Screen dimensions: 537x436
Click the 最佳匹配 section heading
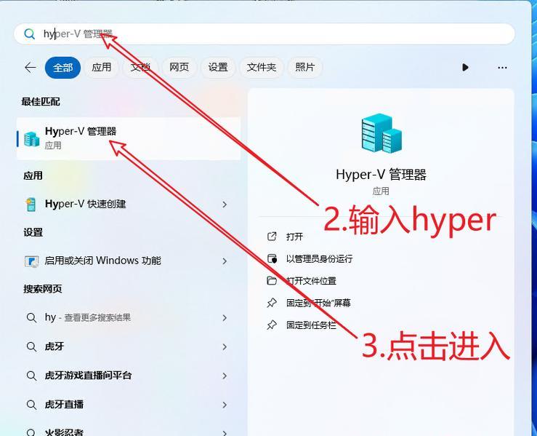(x=41, y=101)
